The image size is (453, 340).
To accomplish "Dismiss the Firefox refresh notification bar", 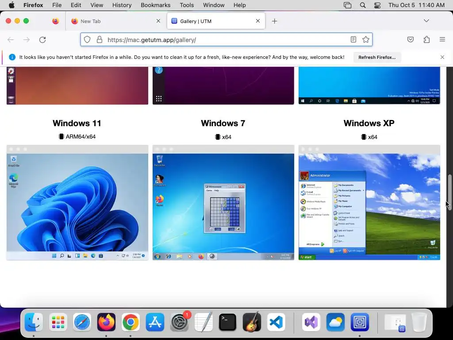I will coord(442,57).
